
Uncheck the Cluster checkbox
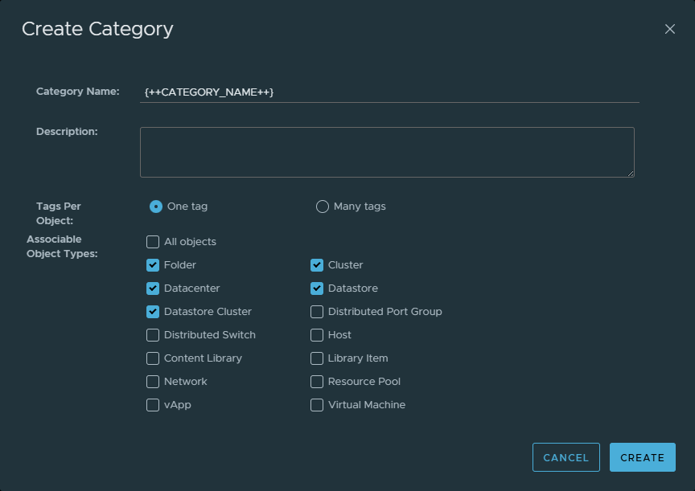click(x=317, y=265)
